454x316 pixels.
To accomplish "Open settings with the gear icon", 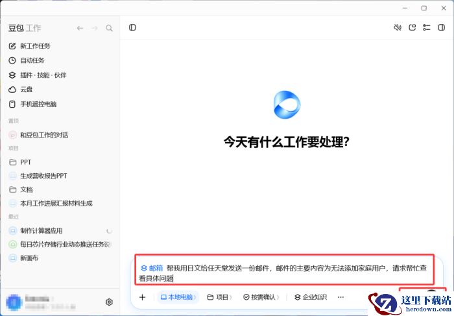I will pos(109,302).
